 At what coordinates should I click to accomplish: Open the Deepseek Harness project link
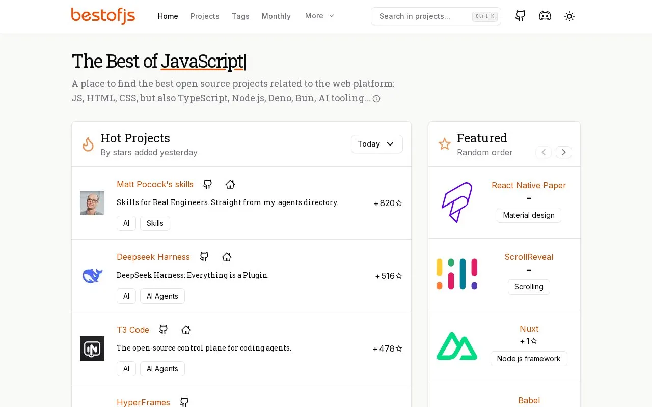[153, 257]
